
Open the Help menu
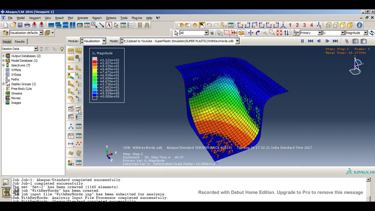tap(149, 18)
